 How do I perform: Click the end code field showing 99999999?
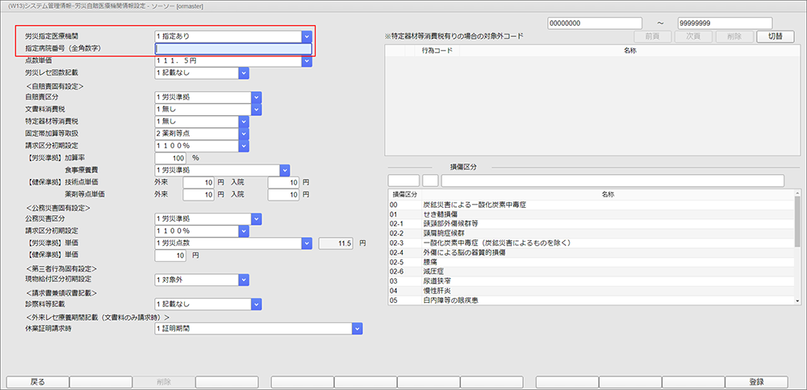(x=717, y=23)
